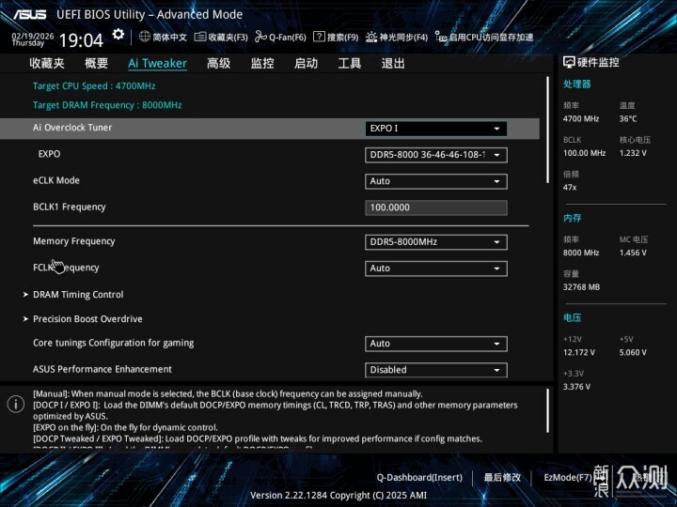Viewport: 677px width, 507px height.
Task: Switch to EzMode(F7)
Action: 567,477
